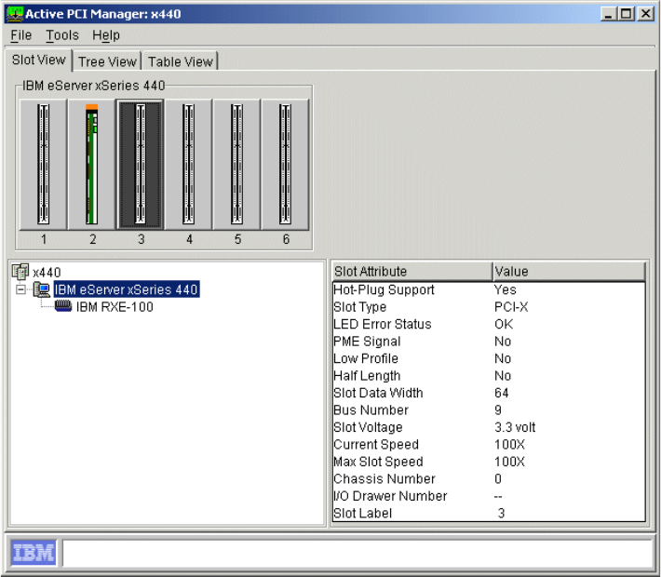The width and height of the screenshot is (661, 577).
Task: Click the Slot Data Width row label
Action: [378, 393]
